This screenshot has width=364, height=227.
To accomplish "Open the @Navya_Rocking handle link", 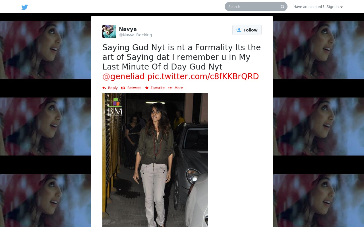I will click(135, 35).
